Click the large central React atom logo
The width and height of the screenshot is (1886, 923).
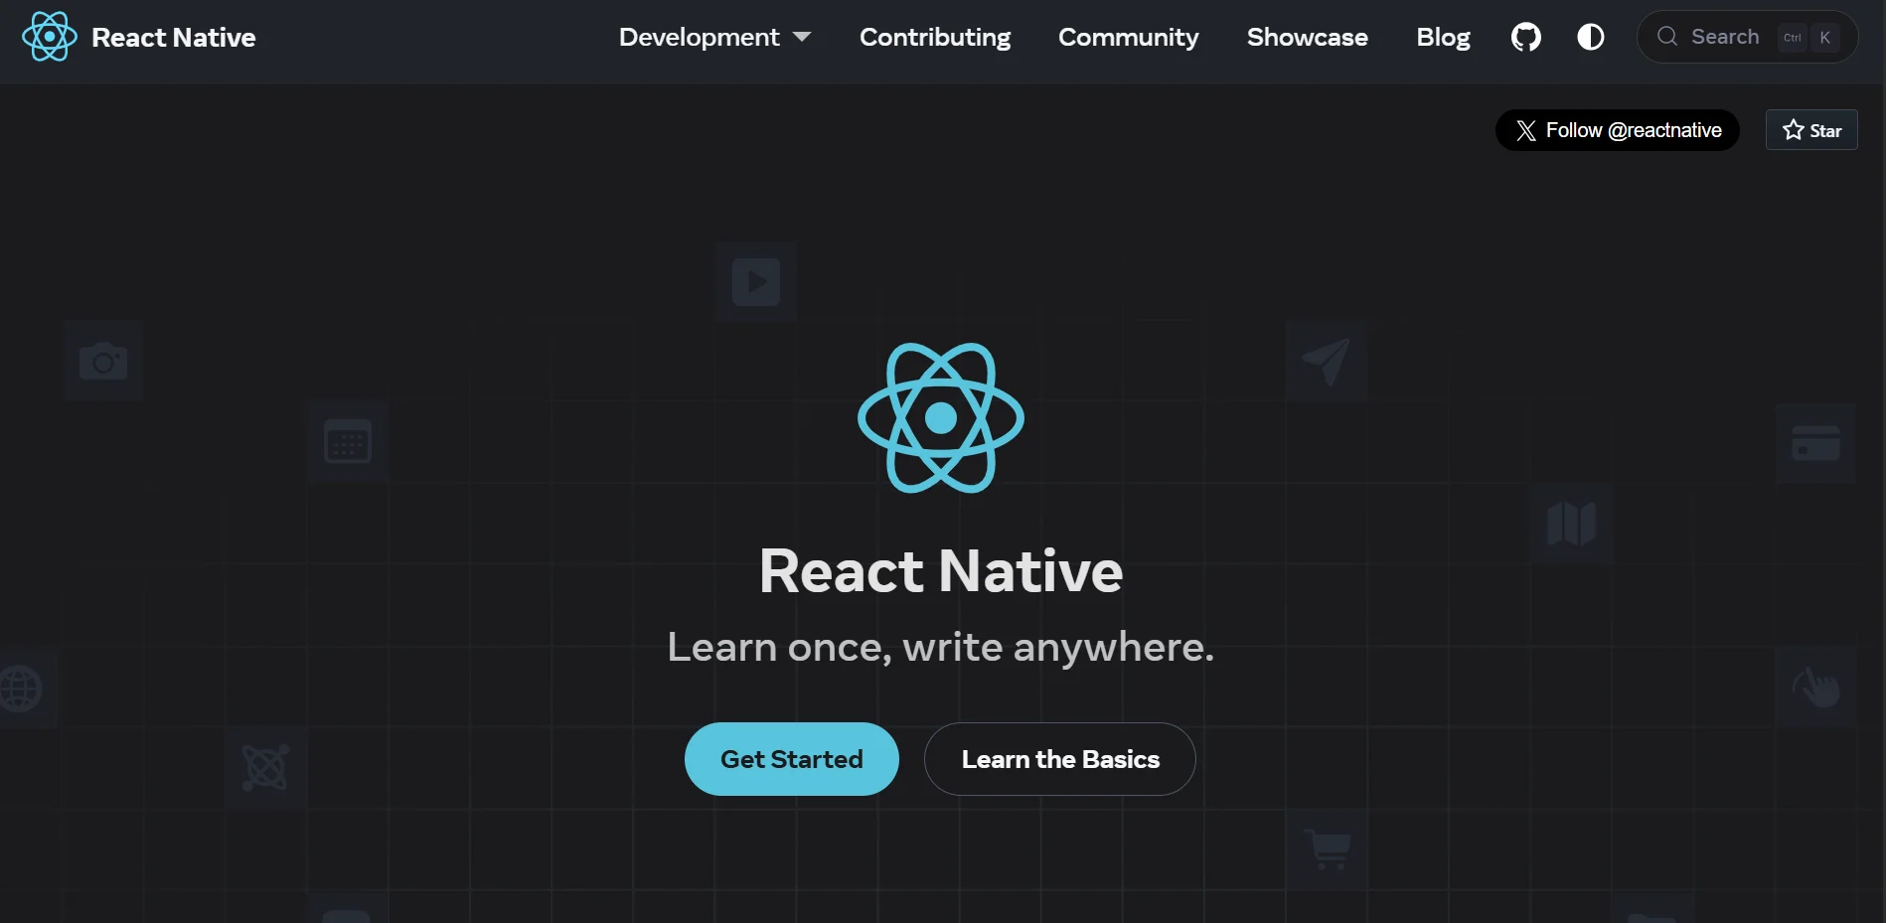point(940,417)
